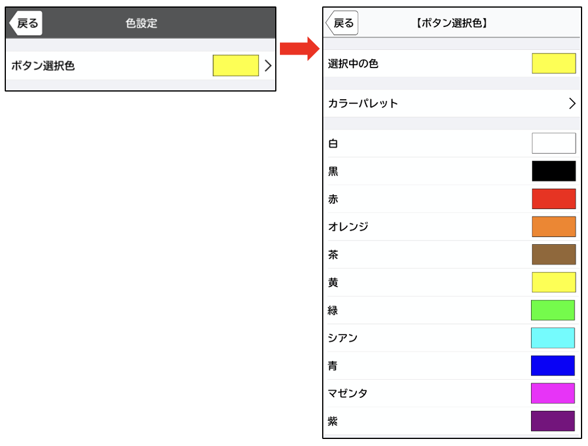Tap the 戻る button on ボタン選択色 screen

[342, 23]
